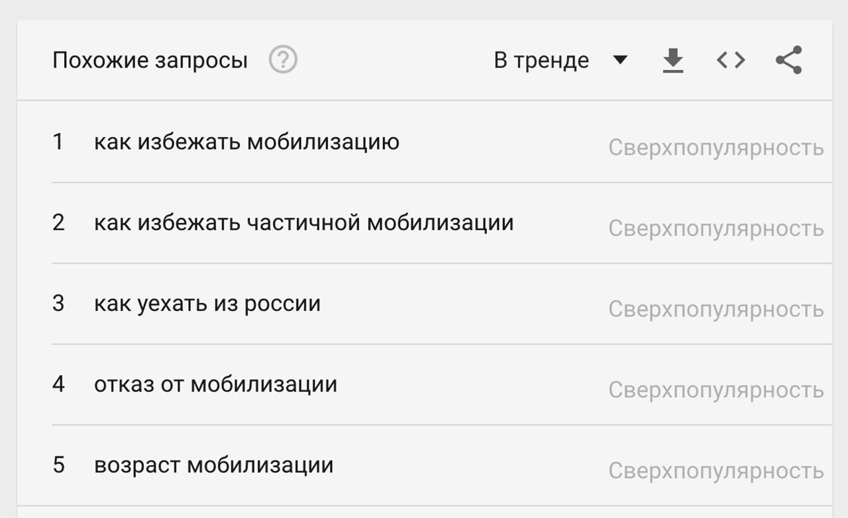Click rank number 1 in the list
The image size is (848, 518).
58,142
